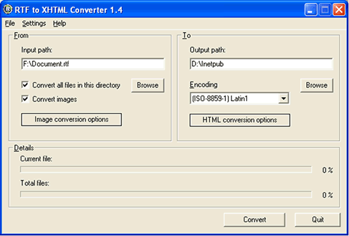Close the RTF to XHTML Converter window

pyautogui.click(x=339, y=10)
